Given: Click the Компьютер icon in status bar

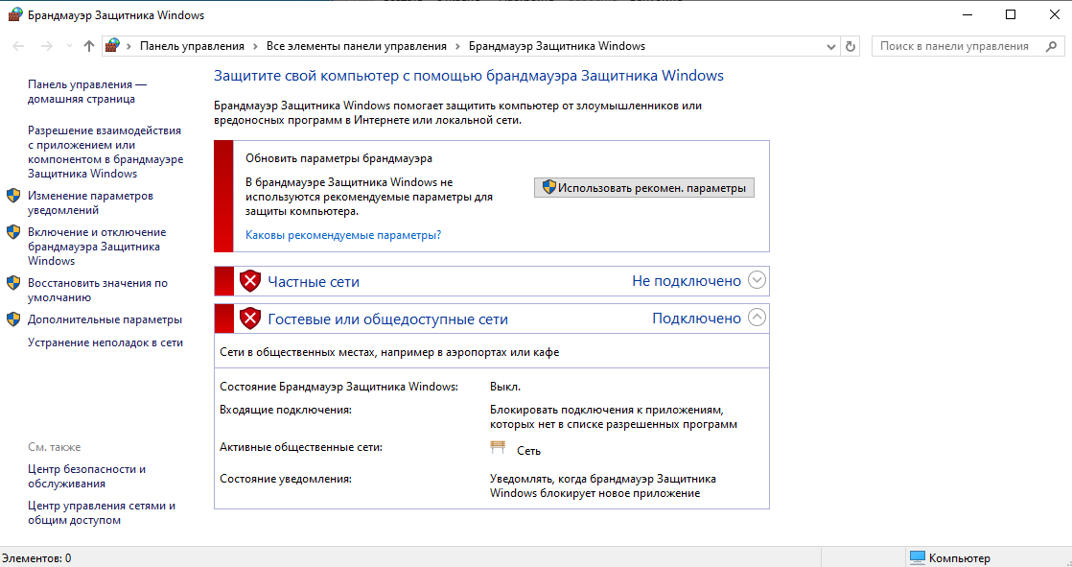Looking at the screenshot, I should pos(918,557).
